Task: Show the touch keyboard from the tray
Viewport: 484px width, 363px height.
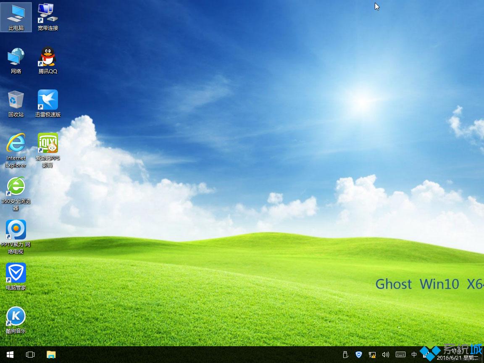Action: [400, 355]
